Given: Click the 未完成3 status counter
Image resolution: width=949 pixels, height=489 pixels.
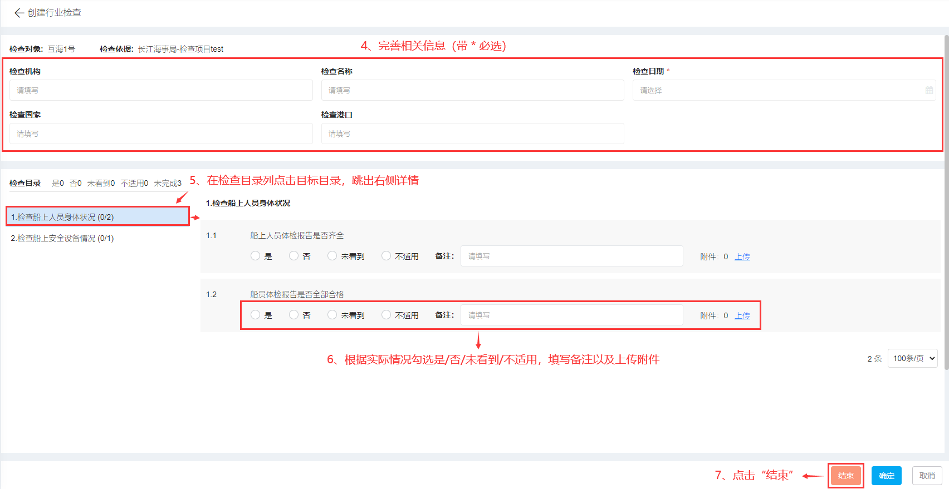Looking at the screenshot, I should click(168, 183).
